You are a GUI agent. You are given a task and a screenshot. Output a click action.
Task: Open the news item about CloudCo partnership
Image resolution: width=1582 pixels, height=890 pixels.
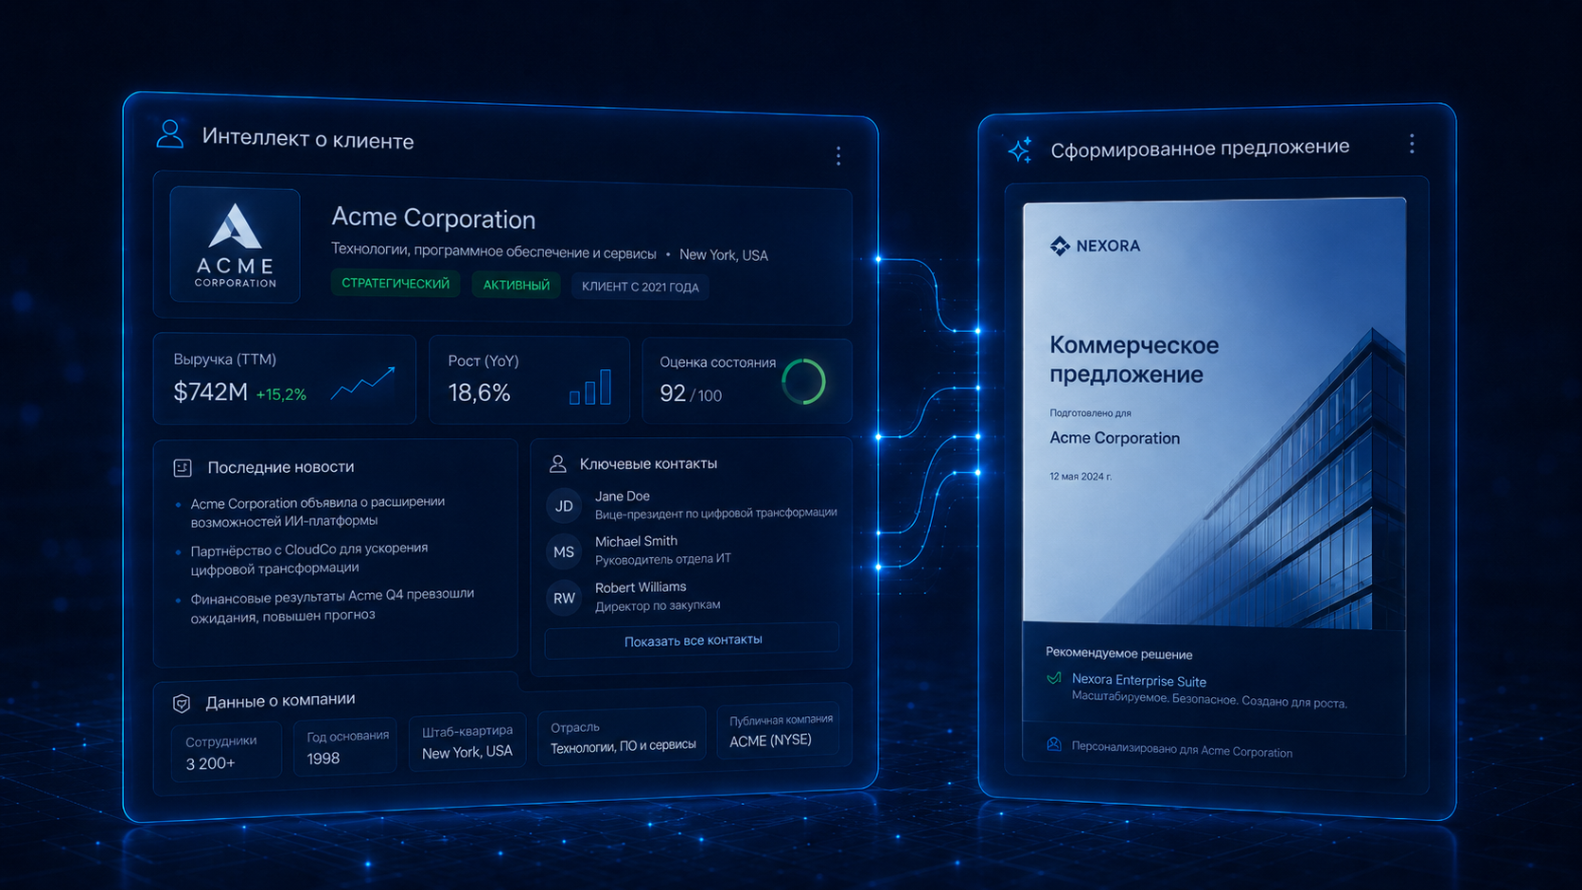click(x=308, y=558)
